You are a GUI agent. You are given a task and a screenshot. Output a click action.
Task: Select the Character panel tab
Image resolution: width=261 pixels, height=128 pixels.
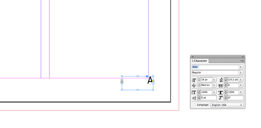pyautogui.click(x=199, y=61)
